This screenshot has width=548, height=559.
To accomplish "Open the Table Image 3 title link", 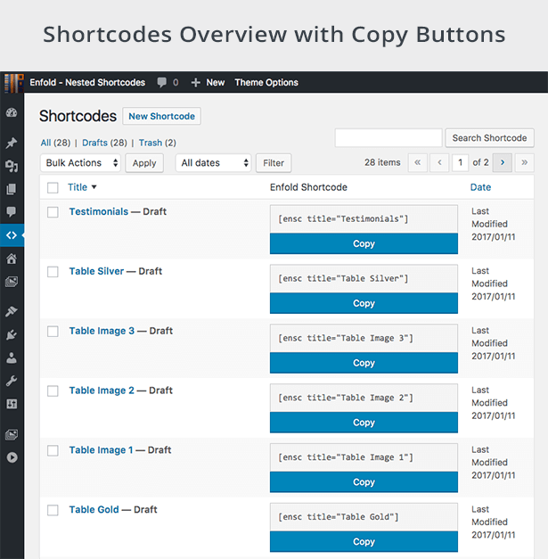I will [102, 331].
